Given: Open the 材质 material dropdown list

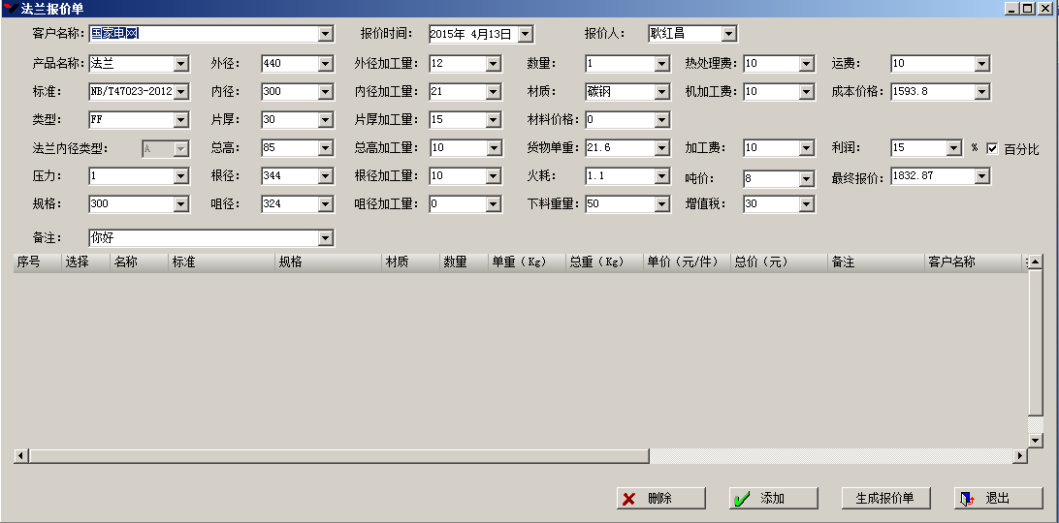Looking at the screenshot, I should tap(662, 92).
